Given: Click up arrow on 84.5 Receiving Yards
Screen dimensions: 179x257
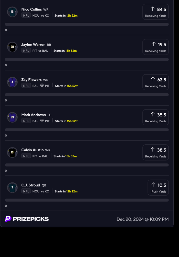Looking at the screenshot, I should point(153,9).
